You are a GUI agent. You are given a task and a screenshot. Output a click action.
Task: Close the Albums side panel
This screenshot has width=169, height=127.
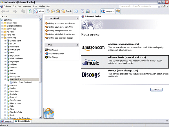[39, 16]
